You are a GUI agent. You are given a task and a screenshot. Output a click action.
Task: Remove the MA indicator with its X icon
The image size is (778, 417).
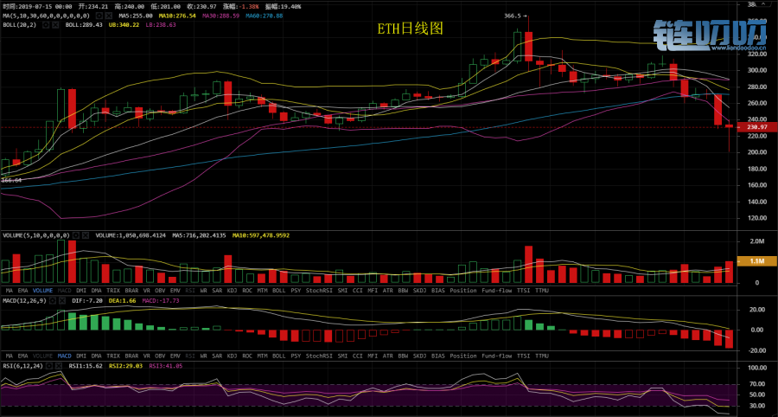coord(107,15)
